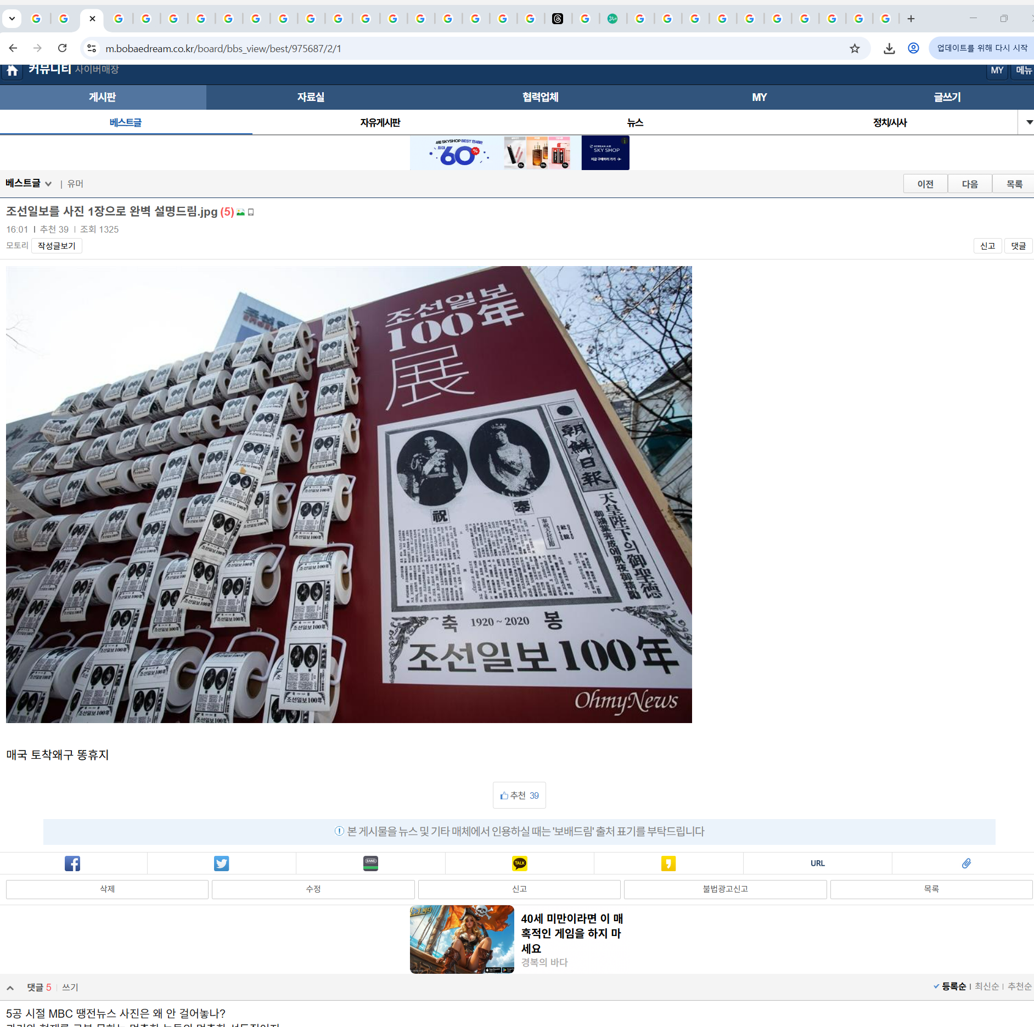Click the 이전 post button

pyautogui.click(x=925, y=184)
